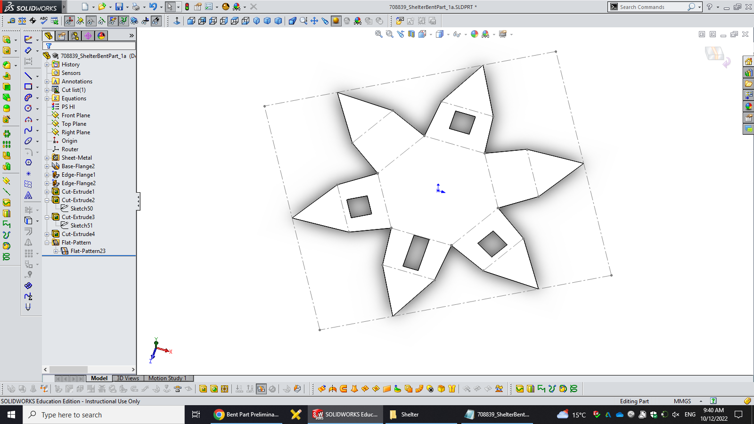Viewport: 754px width, 424px height.
Task: Toggle the Select cursor tool
Action: tap(170, 7)
